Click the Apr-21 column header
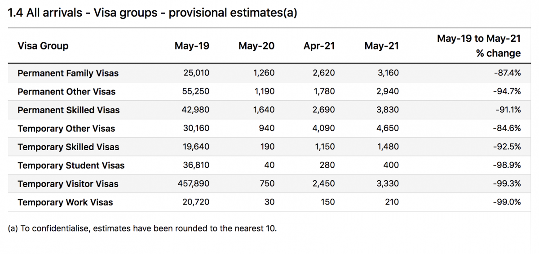 (319, 46)
